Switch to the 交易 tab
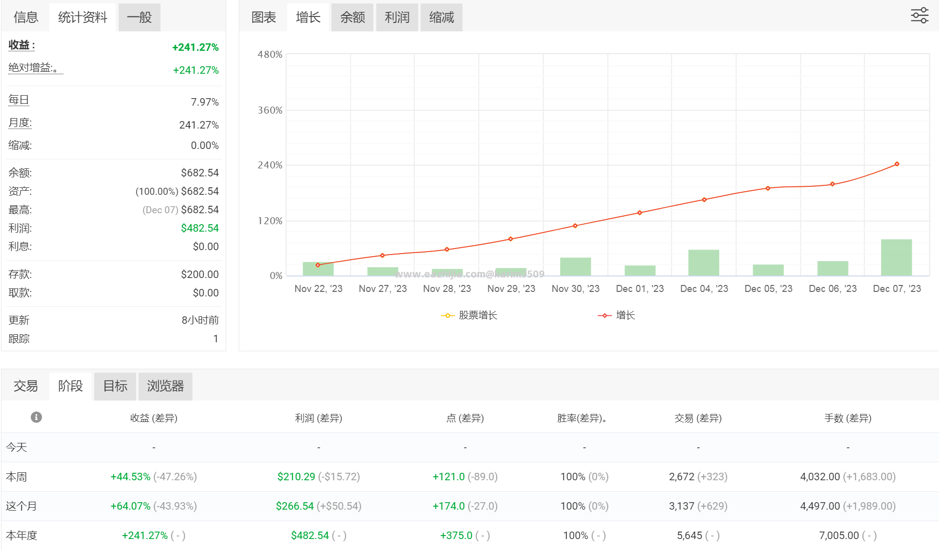 [25, 386]
